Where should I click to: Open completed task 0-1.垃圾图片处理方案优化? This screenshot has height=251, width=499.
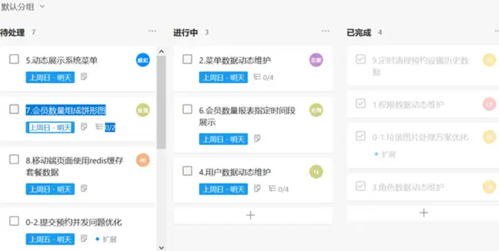[421, 137]
